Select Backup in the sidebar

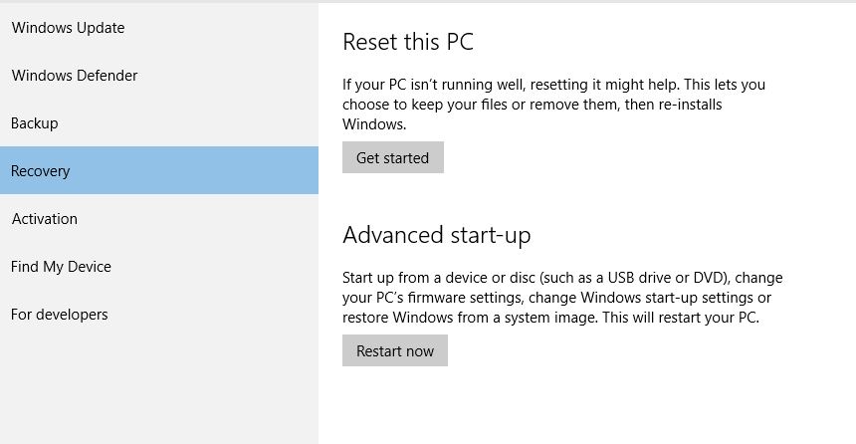[35, 123]
